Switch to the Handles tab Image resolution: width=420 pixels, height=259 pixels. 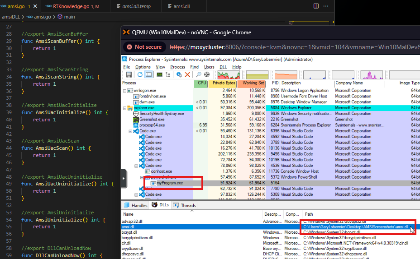(136, 205)
